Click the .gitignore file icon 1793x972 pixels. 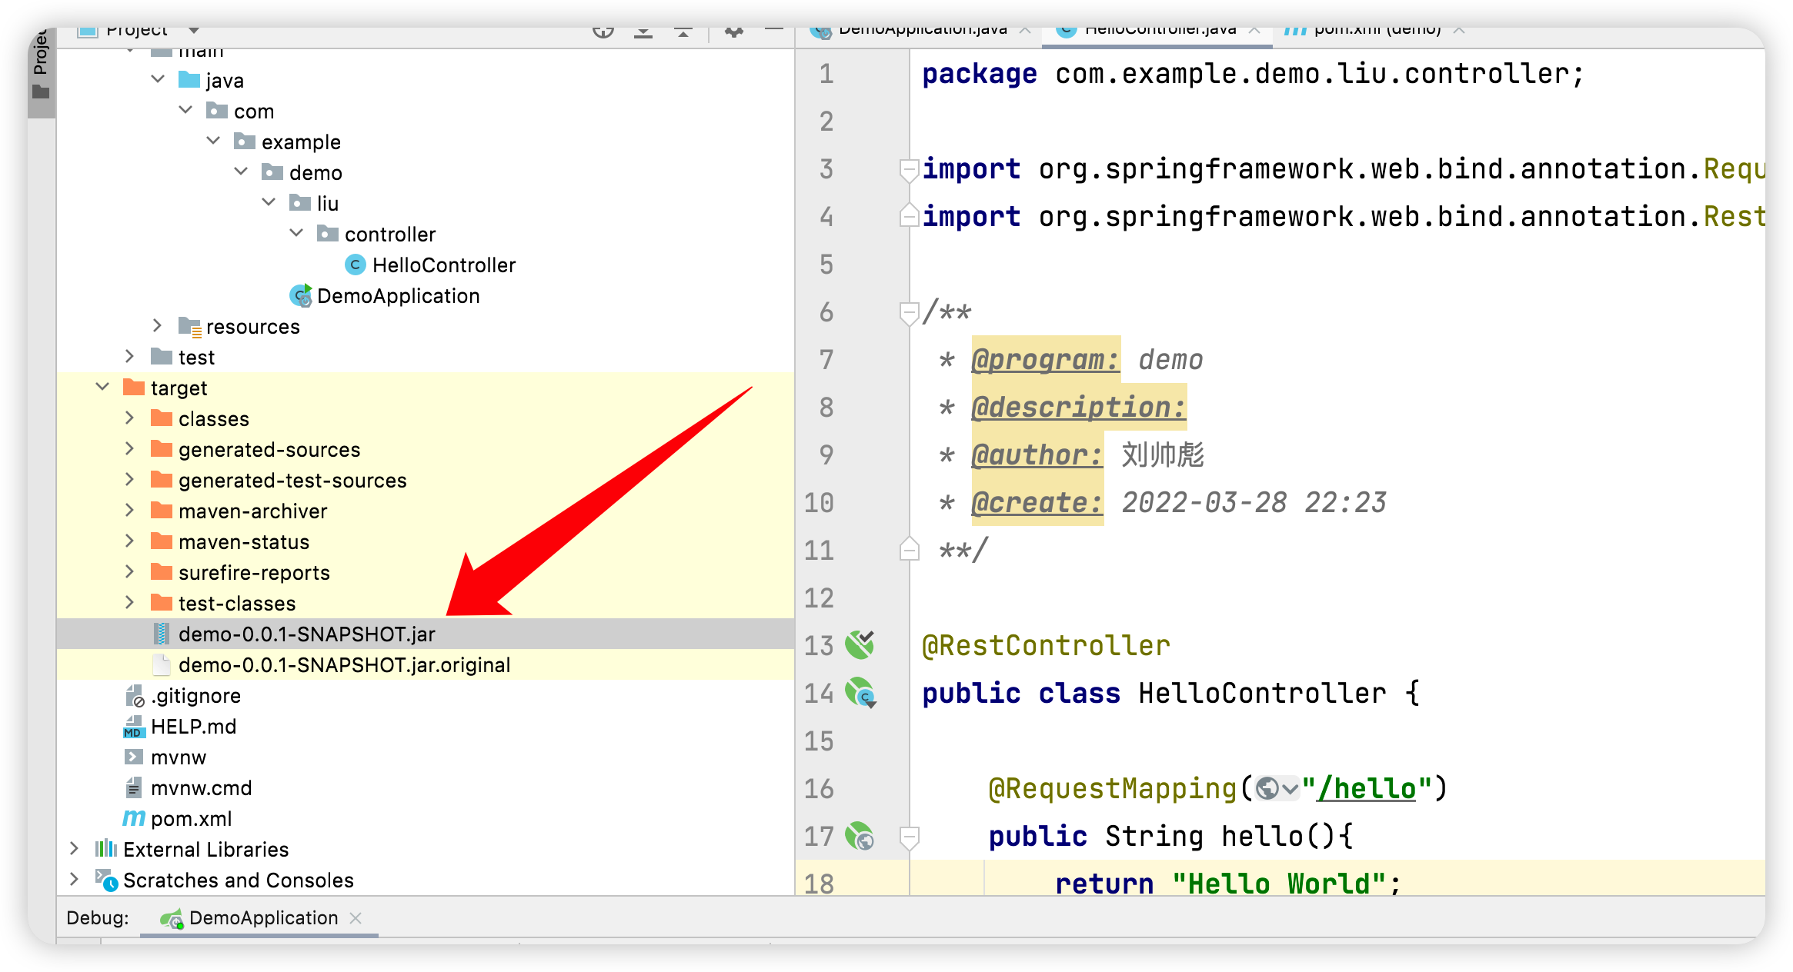[x=134, y=696]
